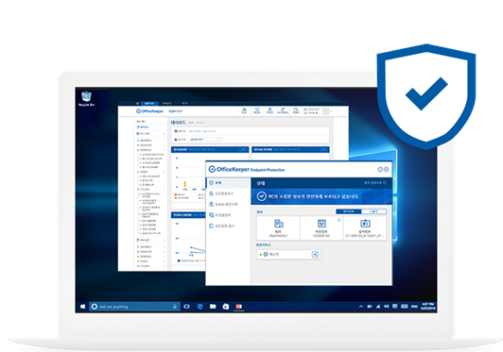The image size is (503, 352).
Task: Click the right circular settings icon in Endpoint Protection header
Action: click(x=386, y=169)
